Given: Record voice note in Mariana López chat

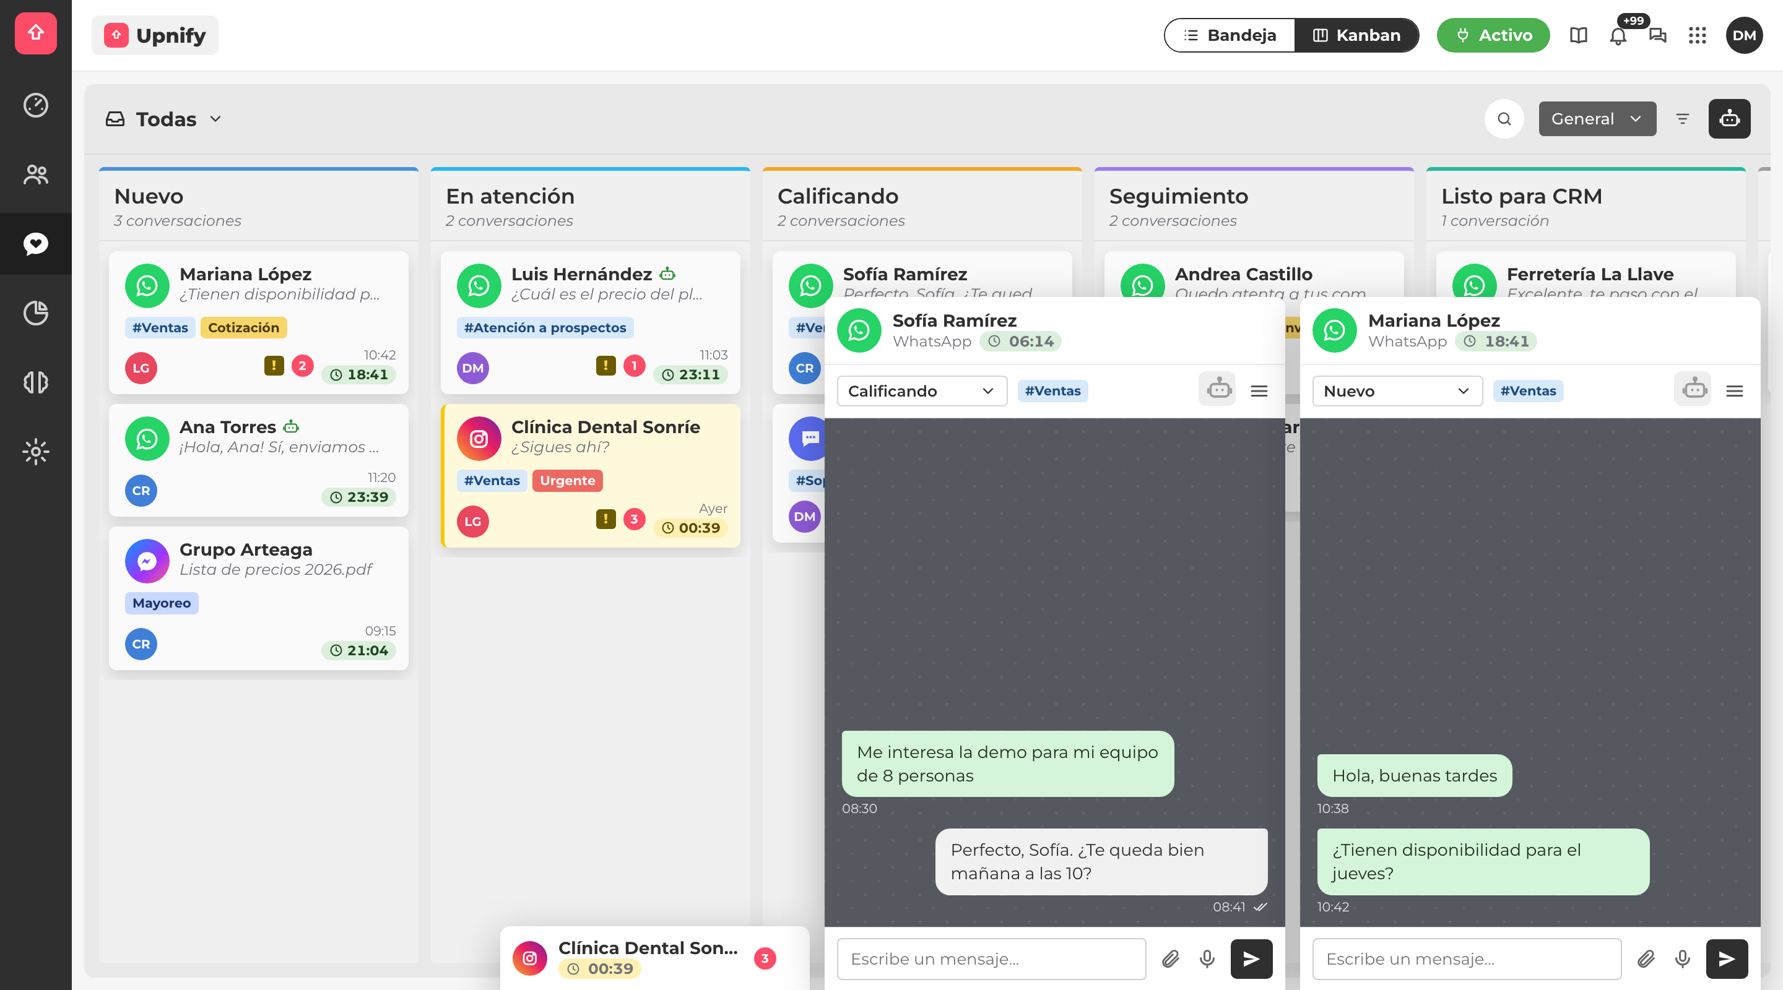Looking at the screenshot, I should pyautogui.click(x=1683, y=959).
